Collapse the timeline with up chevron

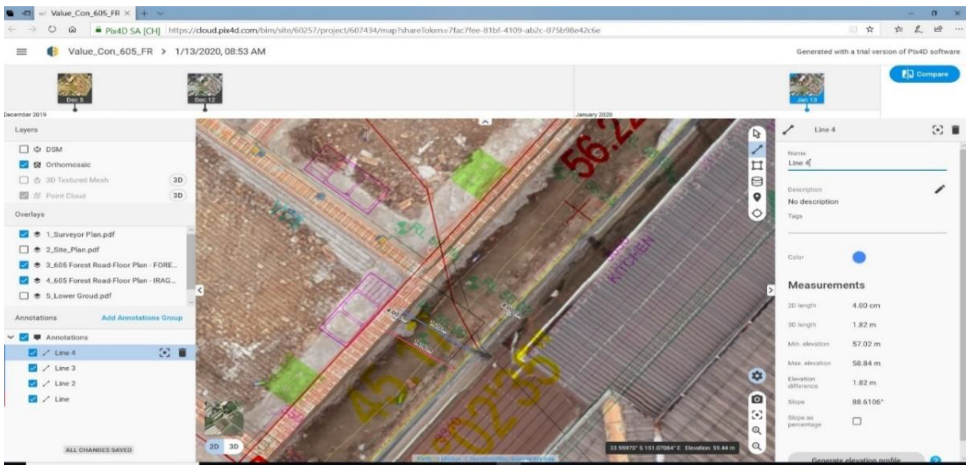coord(485,122)
